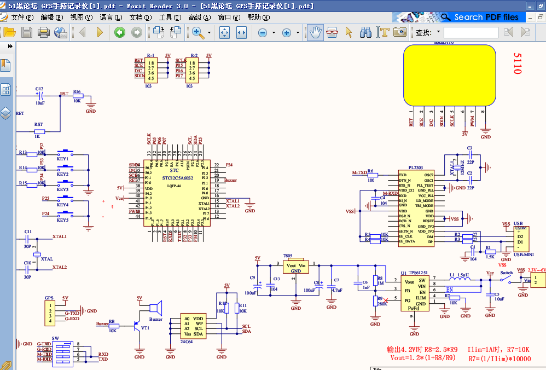Image resolution: width=546 pixels, height=370 pixels.
Task: Click the 7805 regulator label
Action: click(x=288, y=256)
